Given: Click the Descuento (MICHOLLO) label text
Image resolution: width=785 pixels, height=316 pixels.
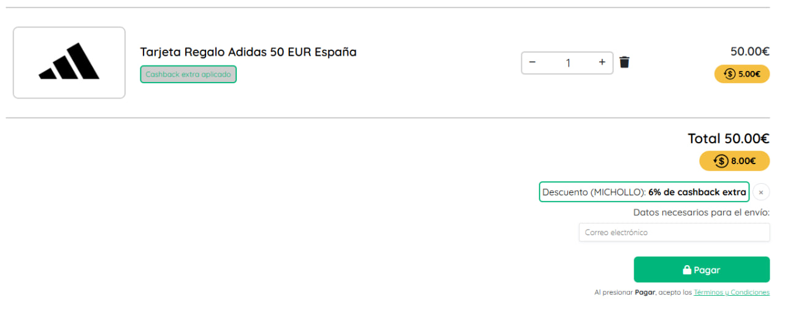Looking at the screenshot, I should point(594,192).
